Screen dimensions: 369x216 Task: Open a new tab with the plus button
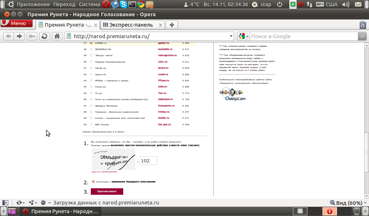click(x=172, y=25)
